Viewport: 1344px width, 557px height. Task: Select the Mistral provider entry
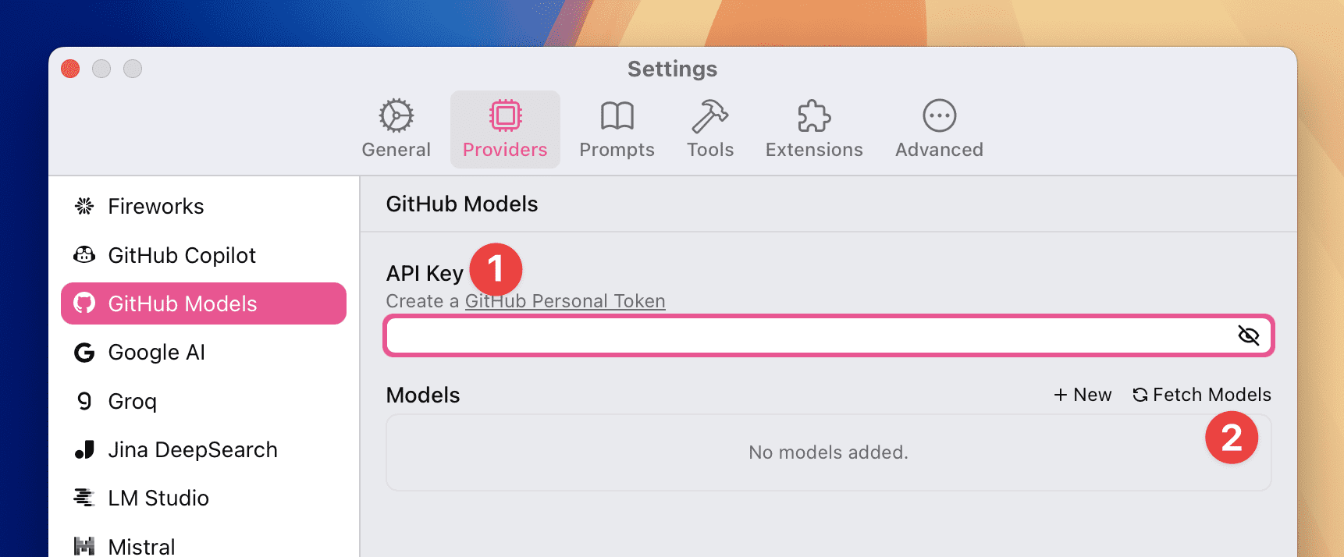click(x=204, y=545)
